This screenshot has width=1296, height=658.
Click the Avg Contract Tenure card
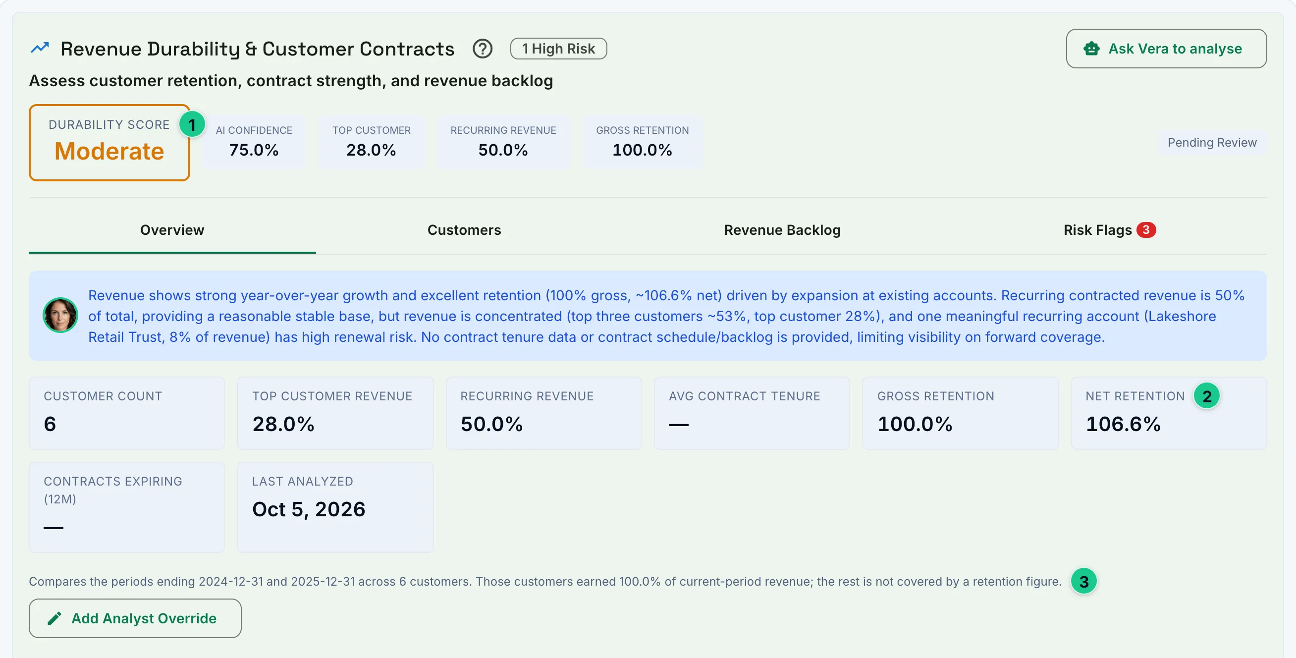click(x=752, y=413)
